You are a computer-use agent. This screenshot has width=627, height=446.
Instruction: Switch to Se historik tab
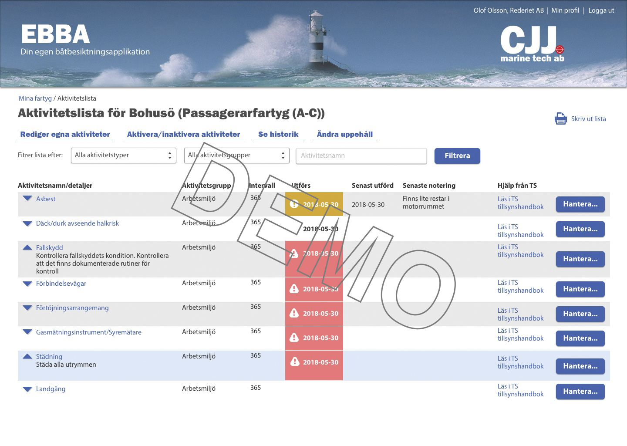click(x=278, y=134)
